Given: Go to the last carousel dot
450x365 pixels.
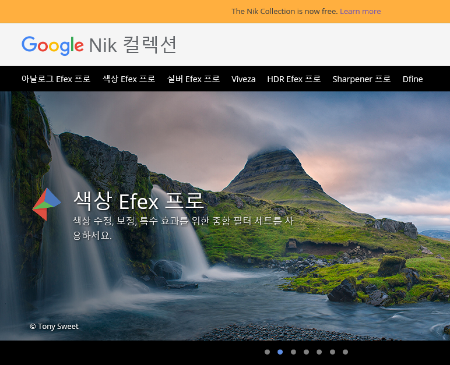Looking at the screenshot, I should coord(345,352).
